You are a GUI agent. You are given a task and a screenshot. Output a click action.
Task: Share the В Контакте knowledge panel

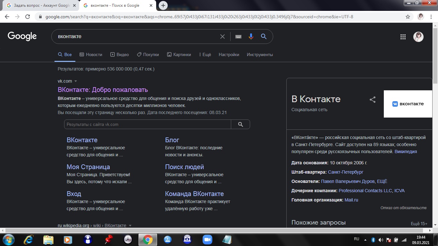372,100
